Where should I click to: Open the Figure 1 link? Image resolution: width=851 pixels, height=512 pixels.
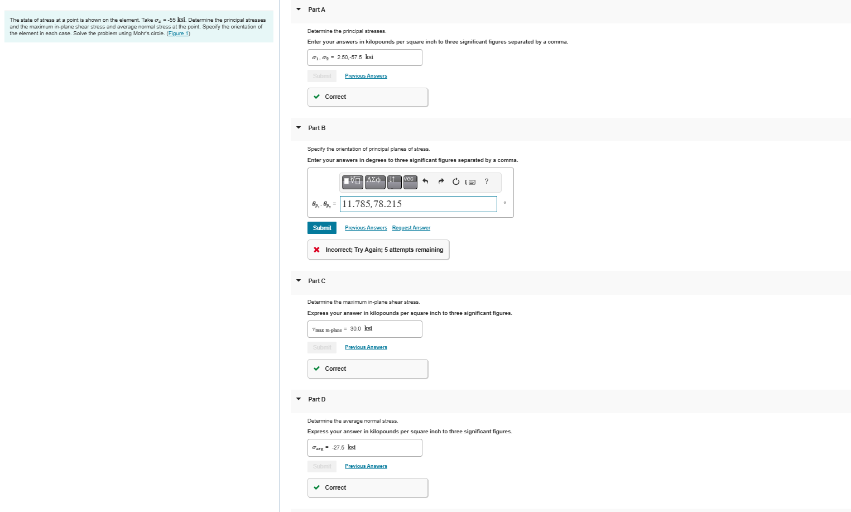coord(179,34)
